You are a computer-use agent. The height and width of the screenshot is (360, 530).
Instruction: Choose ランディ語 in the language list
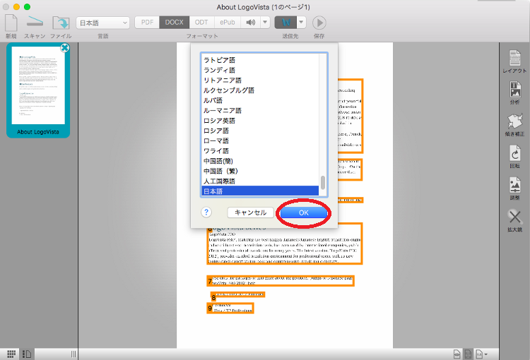[x=260, y=71]
